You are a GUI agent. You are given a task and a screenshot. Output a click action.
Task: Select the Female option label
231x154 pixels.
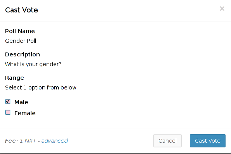tap(25, 113)
